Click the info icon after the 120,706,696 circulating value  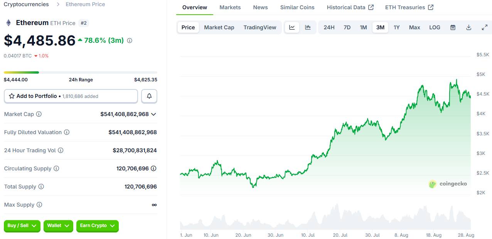(x=153, y=168)
